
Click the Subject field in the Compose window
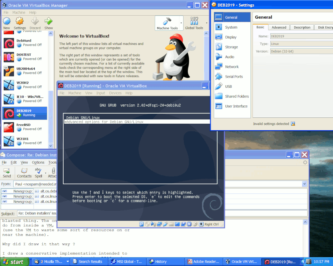pyautogui.click(x=162, y=213)
